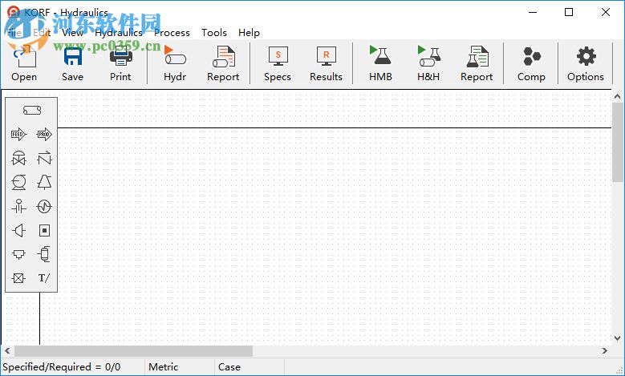
Task: Select the pump symbol tool
Action: 19,182
